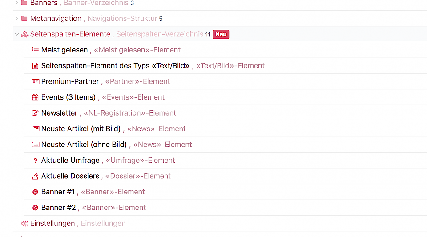Click the list icon beside Meist gelesen
Image resolution: width=427 pixels, height=237 pixels.
pyautogui.click(x=36, y=50)
